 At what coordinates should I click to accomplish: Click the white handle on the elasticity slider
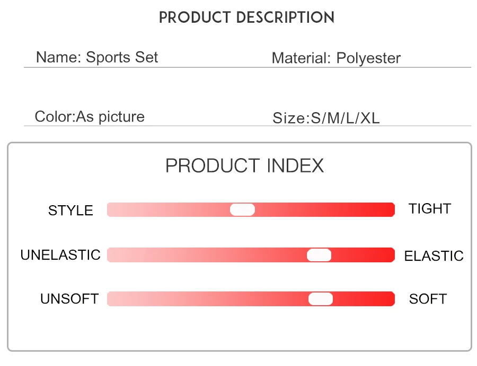319,255
